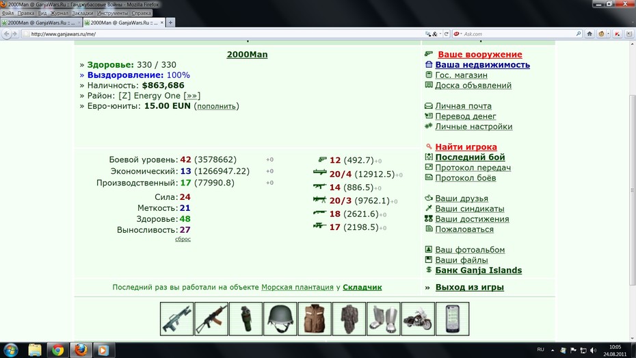Open the mobile phone item icon
The height and width of the screenshot is (358, 636).
452,318
